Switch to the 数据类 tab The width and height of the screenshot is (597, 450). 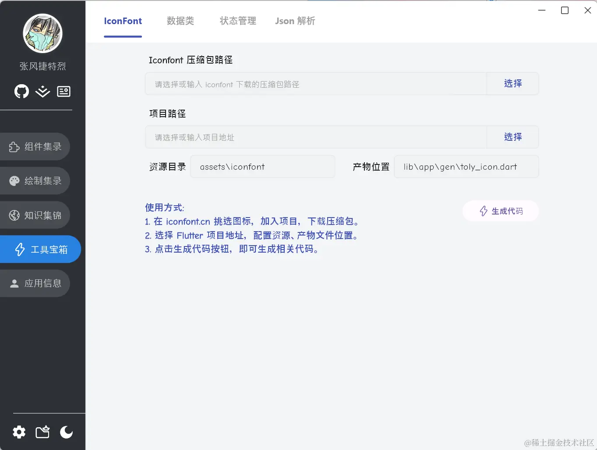pos(181,21)
